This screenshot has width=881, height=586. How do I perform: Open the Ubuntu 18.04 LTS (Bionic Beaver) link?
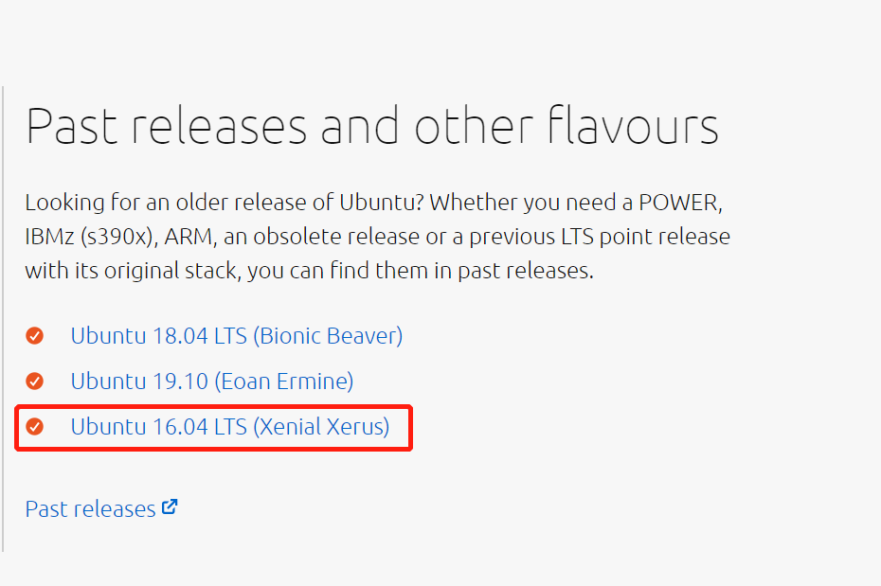coord(237,336)
